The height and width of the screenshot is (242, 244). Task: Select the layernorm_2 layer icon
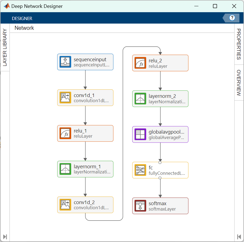(140, 99)
